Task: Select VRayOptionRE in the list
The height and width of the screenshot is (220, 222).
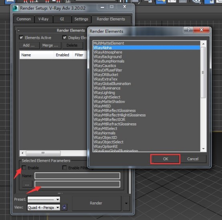Action: coord(147,147)
